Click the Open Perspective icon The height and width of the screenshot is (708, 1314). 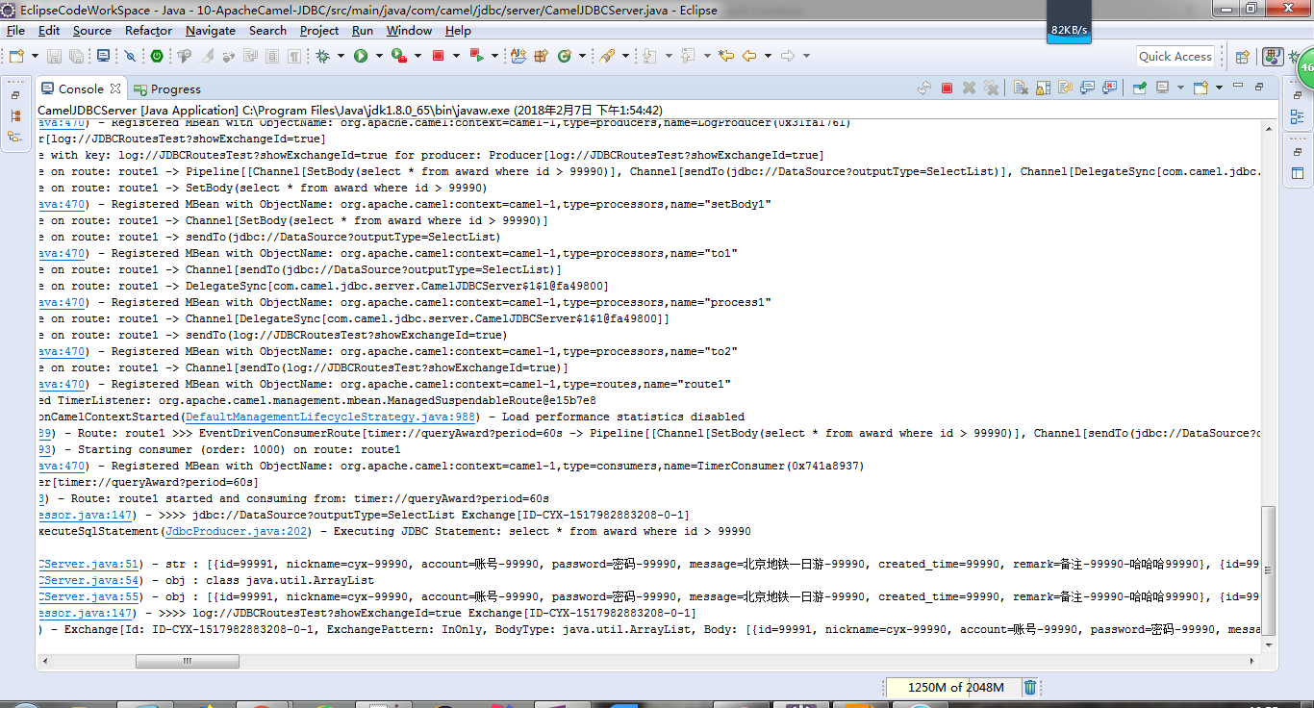[x=1242, y=57]
